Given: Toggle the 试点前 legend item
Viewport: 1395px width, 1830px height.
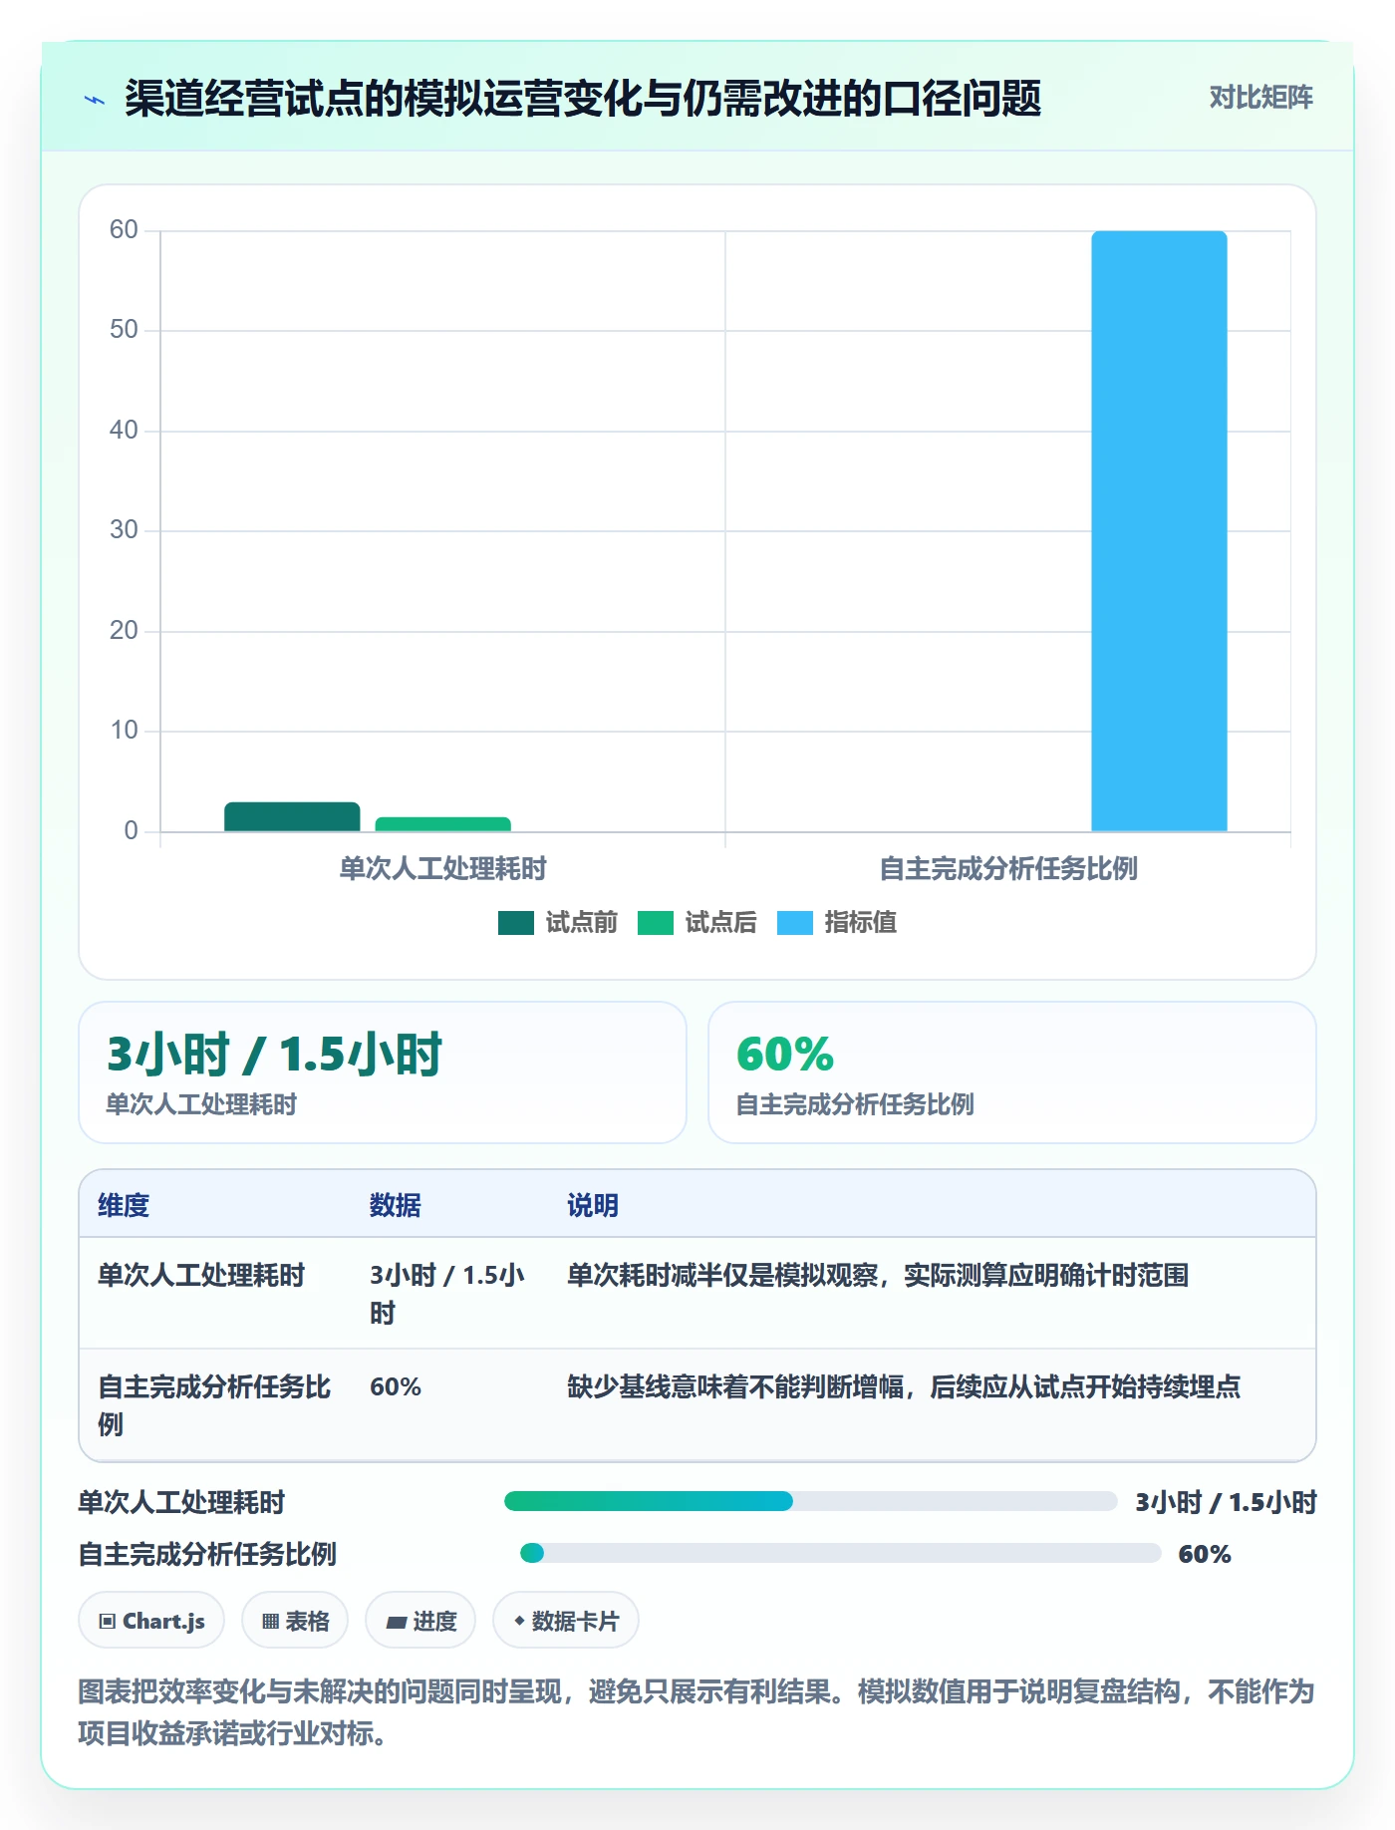Looking at the screenshot, I should coord(558,923).
